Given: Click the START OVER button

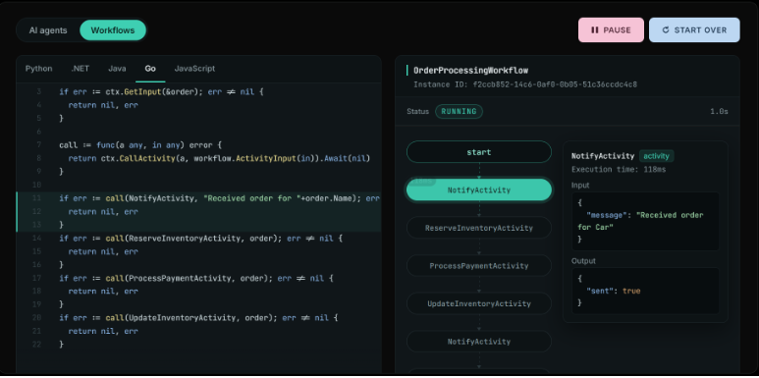Looking at the screenshot, I should click(x=694, y=30).
